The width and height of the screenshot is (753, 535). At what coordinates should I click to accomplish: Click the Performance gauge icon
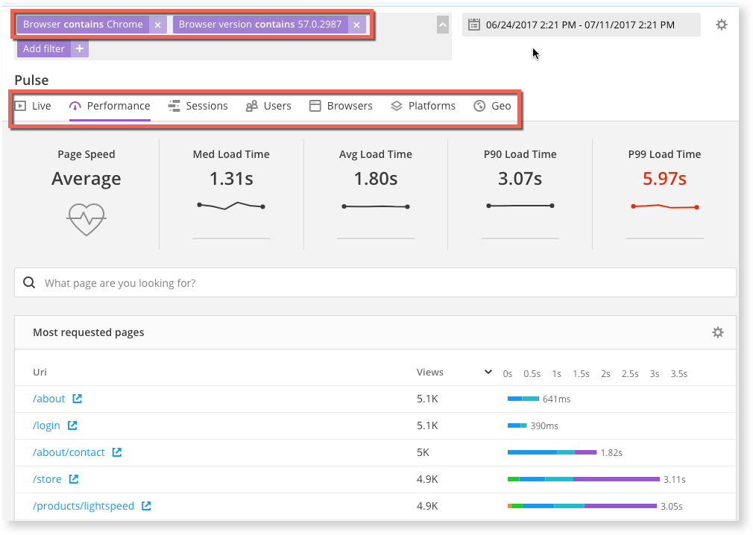click(75, 105)
